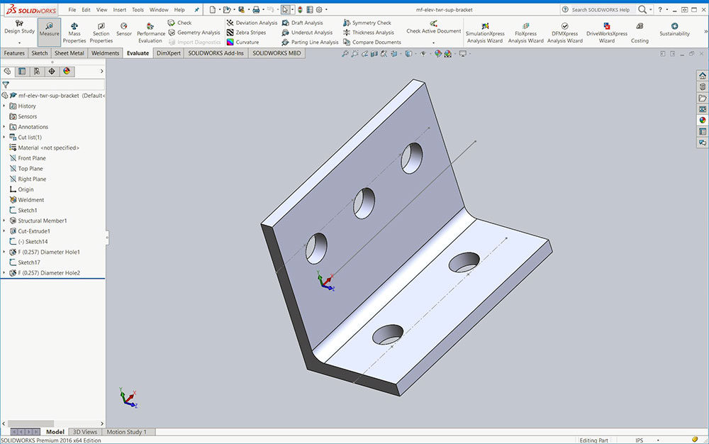Run Draft Analysis
The image size is (709, 444).
306,23
